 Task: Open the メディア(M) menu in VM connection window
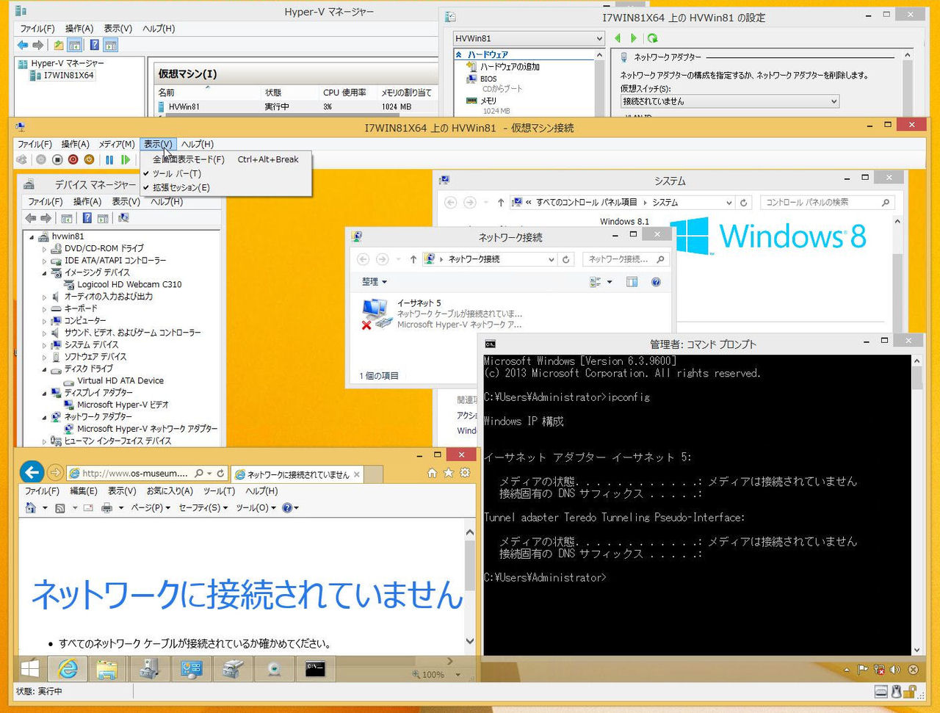tap(117, 145)
